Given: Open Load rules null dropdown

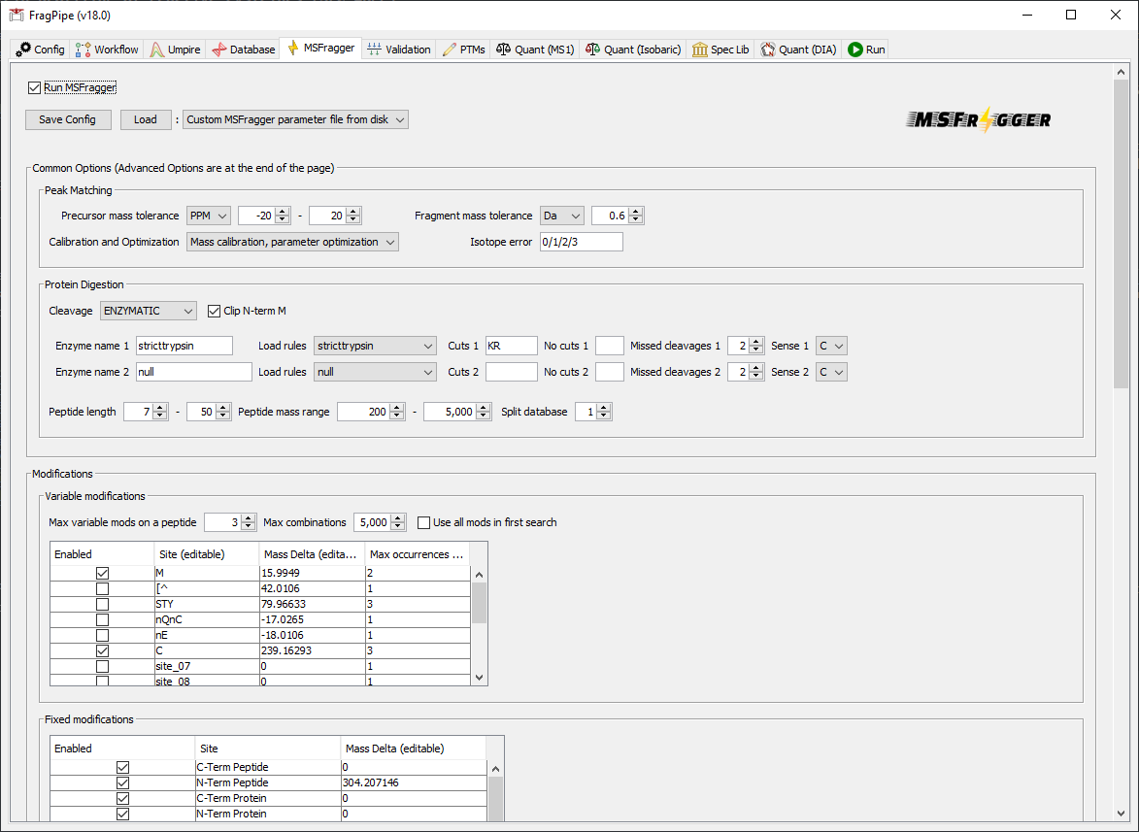Looking at the screenshot, I should (375, 372).
